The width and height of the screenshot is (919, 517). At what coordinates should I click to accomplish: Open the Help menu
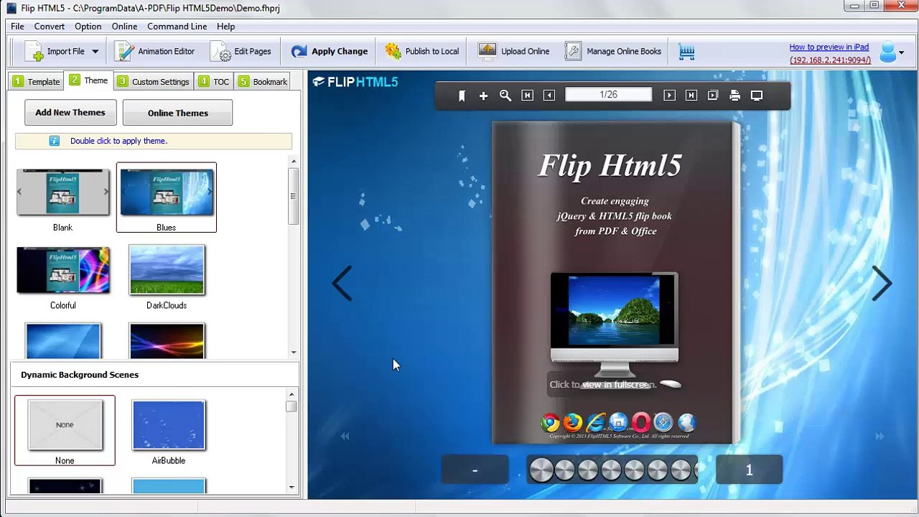pos(226,27)
